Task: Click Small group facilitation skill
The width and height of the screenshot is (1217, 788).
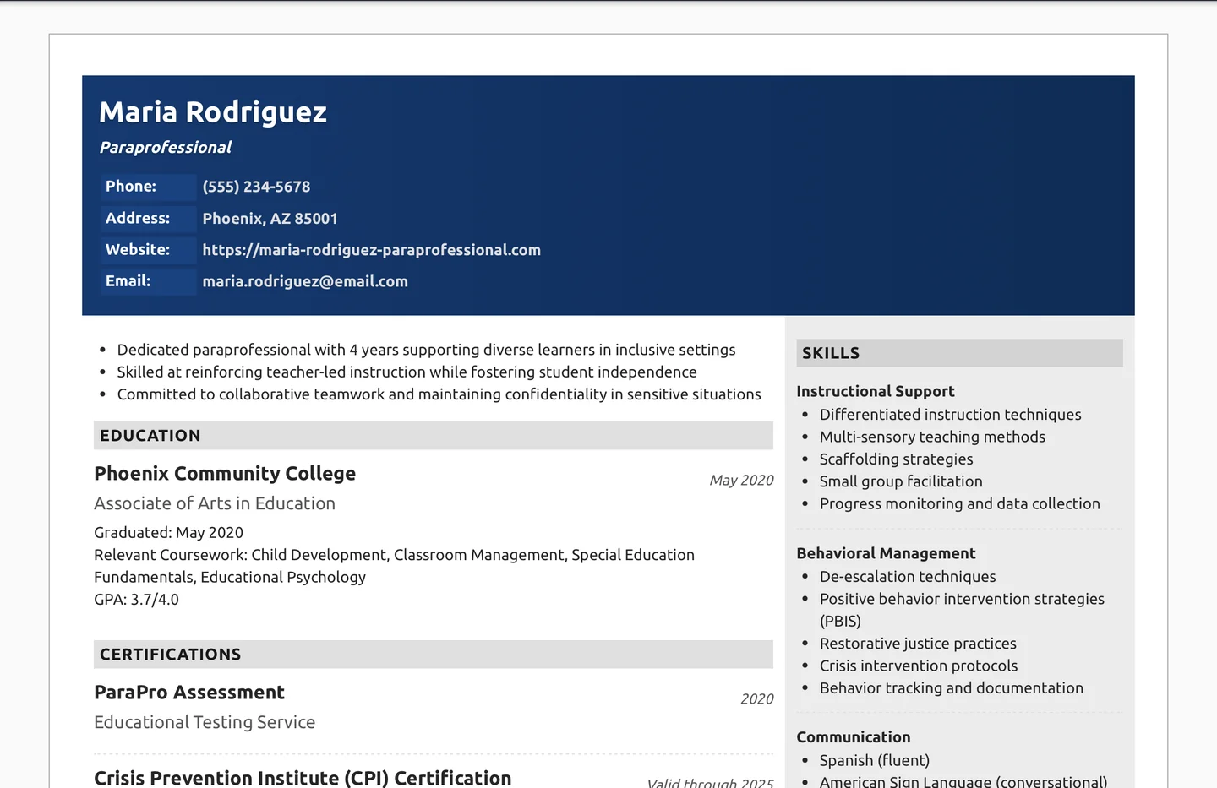Action: 901,481
